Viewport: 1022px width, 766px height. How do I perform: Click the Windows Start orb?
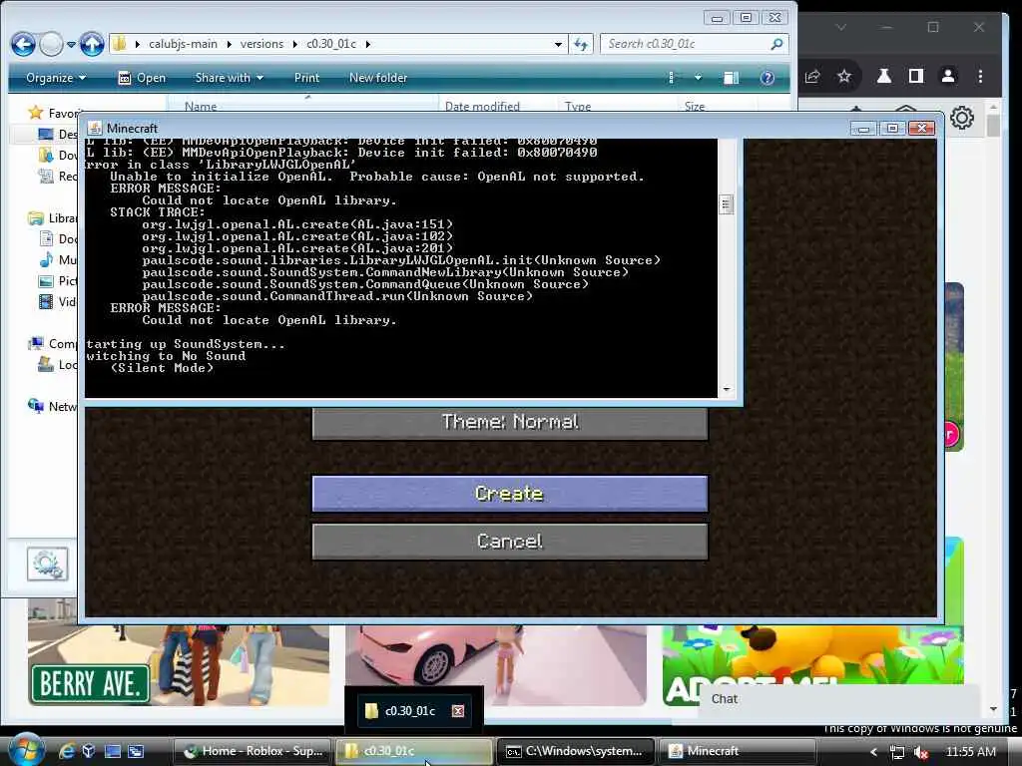pos(25,750)
